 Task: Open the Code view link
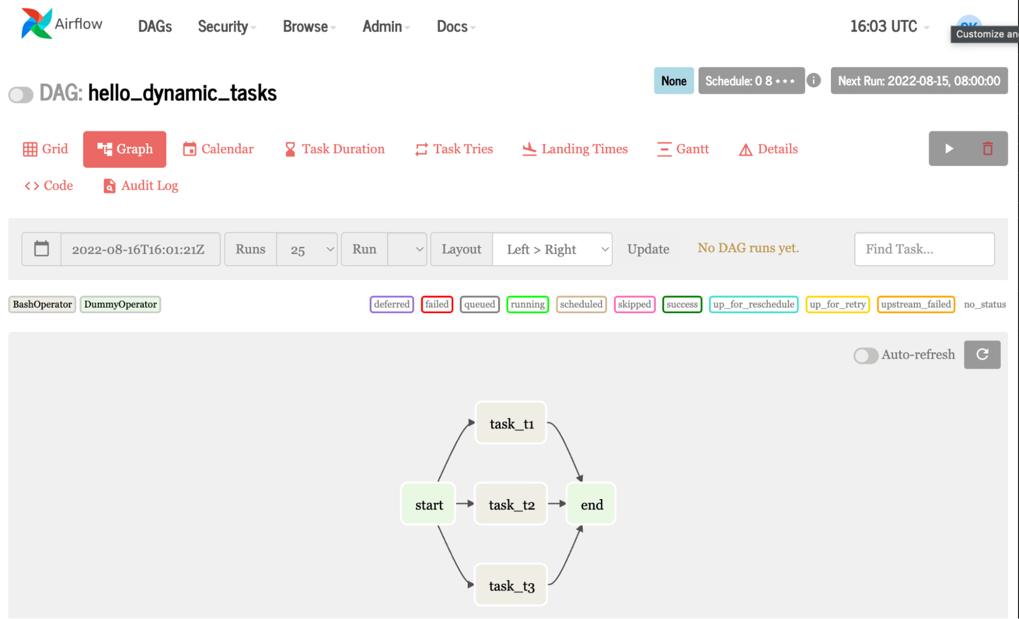[x=48, y=186]
